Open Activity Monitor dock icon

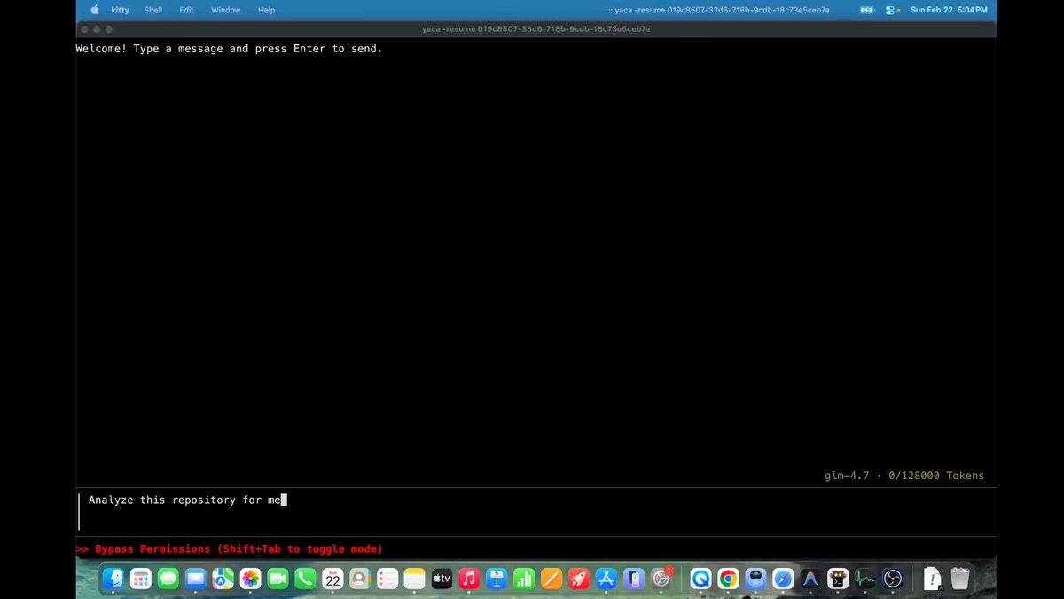pyautogui.click(x=865, y=579)
